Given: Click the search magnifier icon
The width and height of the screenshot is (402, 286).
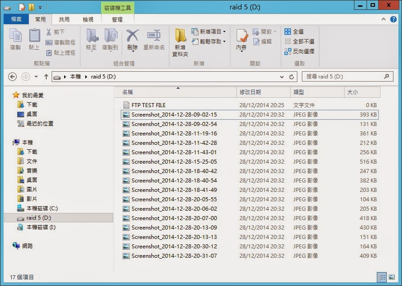Looking at the screenshot, I should pos(386,76).
